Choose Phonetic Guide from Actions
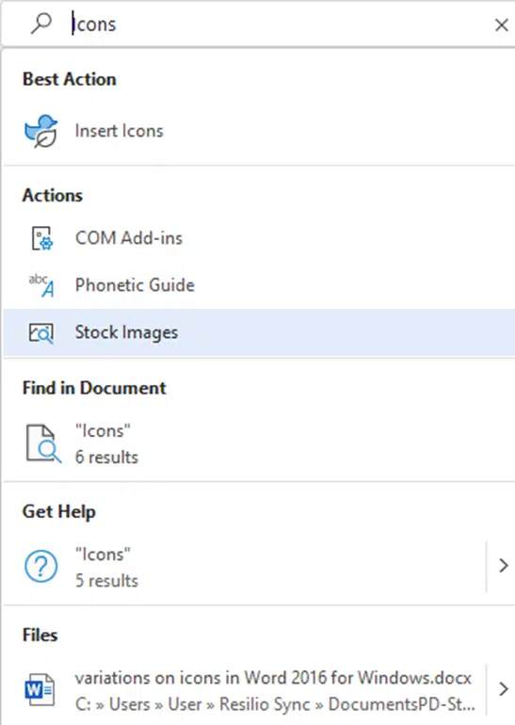The width and height of the screenshot is (515, 725). [259, 285]
